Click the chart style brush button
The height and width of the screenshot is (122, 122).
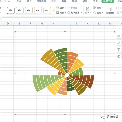click(x=119, y=43)
